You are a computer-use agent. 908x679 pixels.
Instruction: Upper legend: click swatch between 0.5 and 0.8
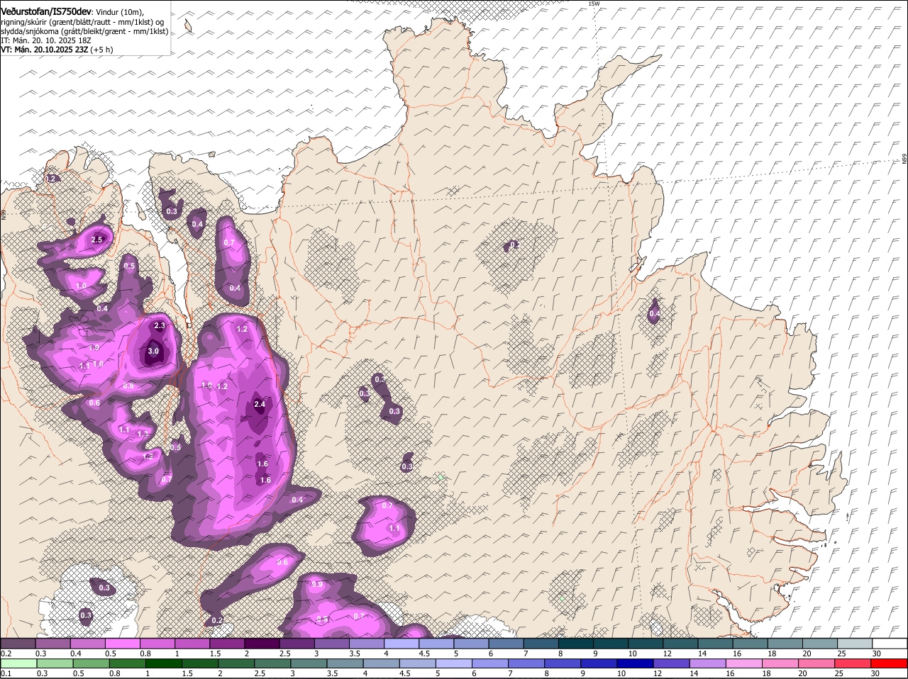pyautogui.click(x=122, y=644)
